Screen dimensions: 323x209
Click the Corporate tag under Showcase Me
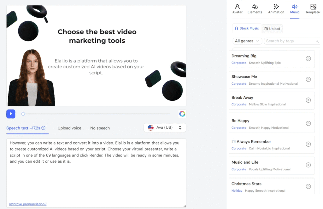click(x=239, y=84)
